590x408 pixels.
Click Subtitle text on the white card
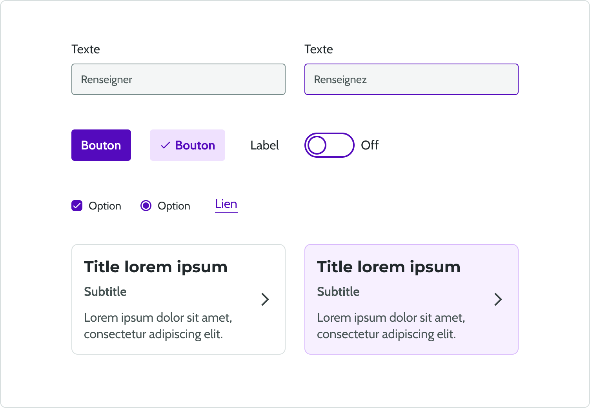[105, 291]
